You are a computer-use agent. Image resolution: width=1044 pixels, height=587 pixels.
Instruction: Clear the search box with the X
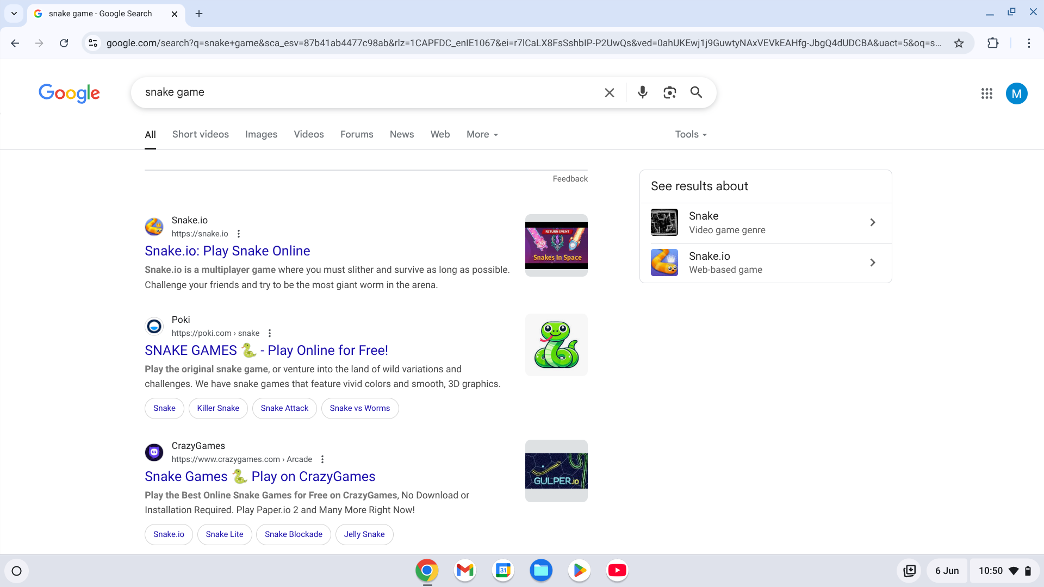click(x=610, y=92)
